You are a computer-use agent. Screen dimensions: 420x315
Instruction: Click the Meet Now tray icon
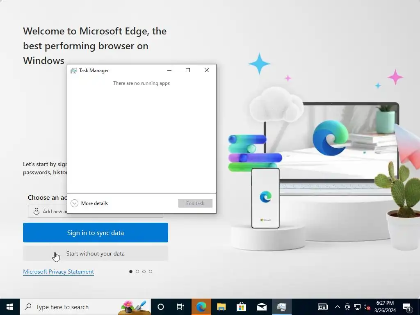click(x=347, y=307)
